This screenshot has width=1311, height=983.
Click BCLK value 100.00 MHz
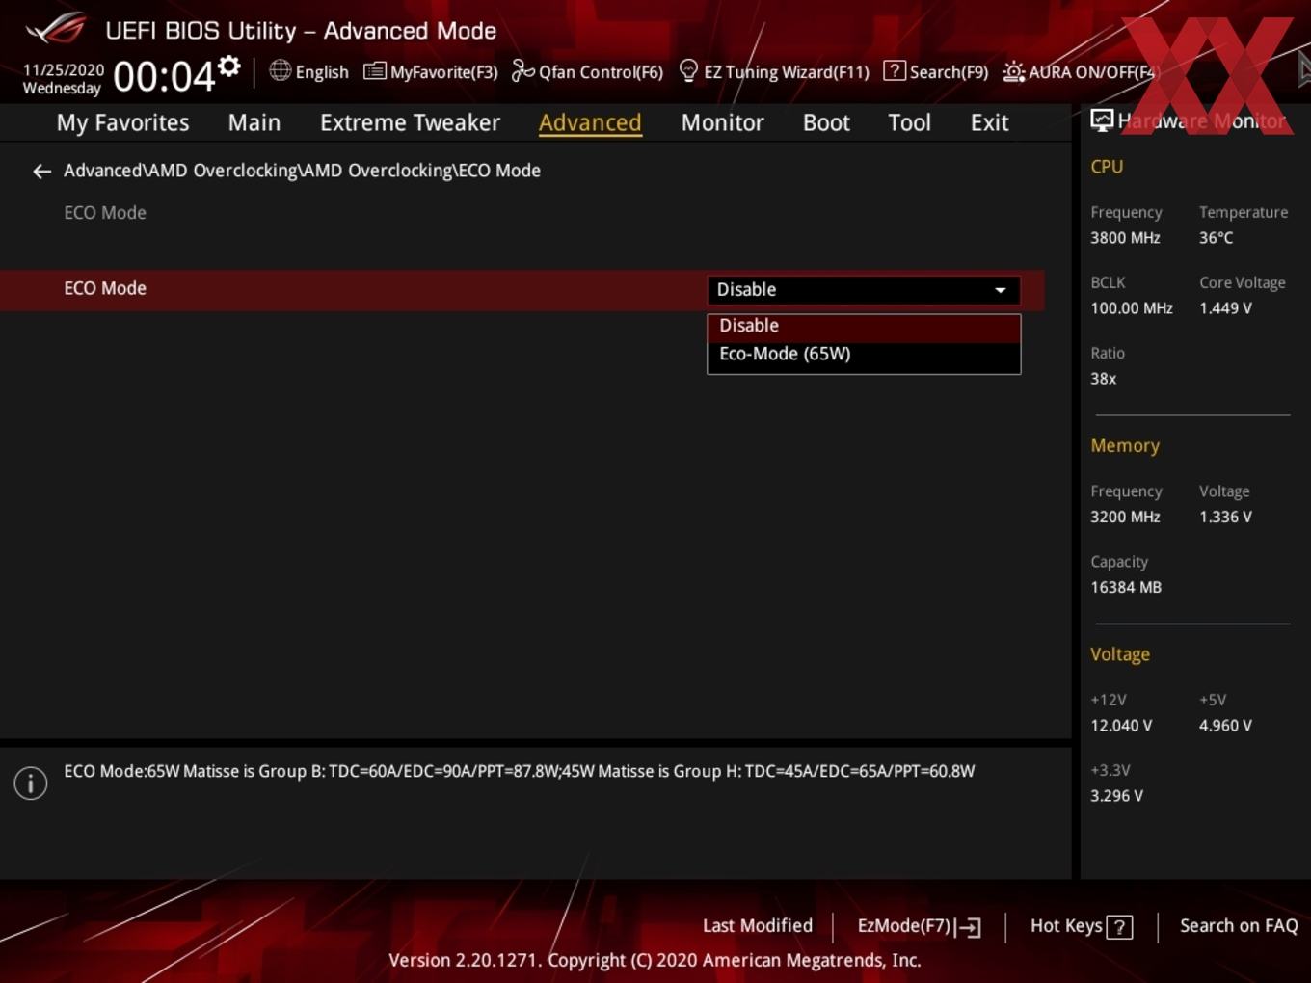(x=1132, y=308)
